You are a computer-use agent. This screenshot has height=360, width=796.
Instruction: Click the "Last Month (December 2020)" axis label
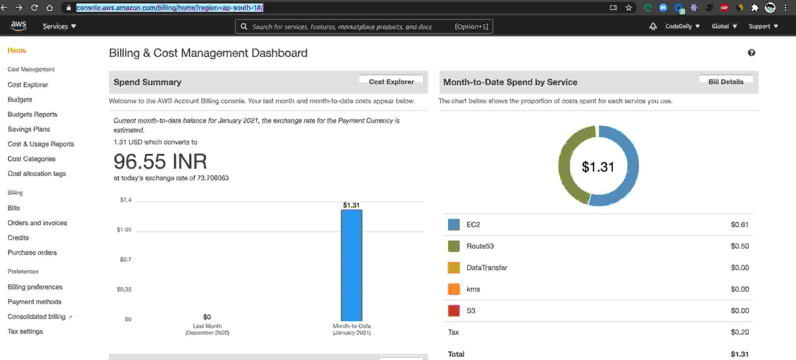(x=207, y=329)
